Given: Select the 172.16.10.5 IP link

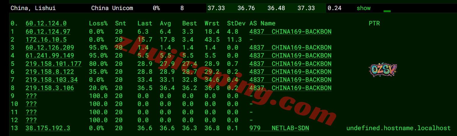Looking at the screenshot, I should point(46,40).
